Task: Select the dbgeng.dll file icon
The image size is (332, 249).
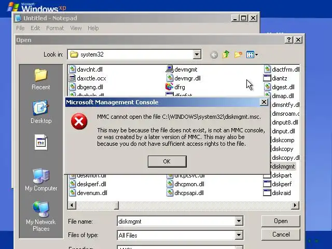Action: click(x=72, y=87)
